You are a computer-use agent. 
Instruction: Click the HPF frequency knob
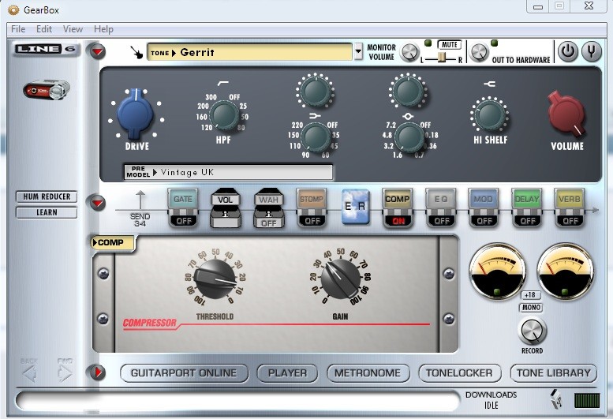224,116
